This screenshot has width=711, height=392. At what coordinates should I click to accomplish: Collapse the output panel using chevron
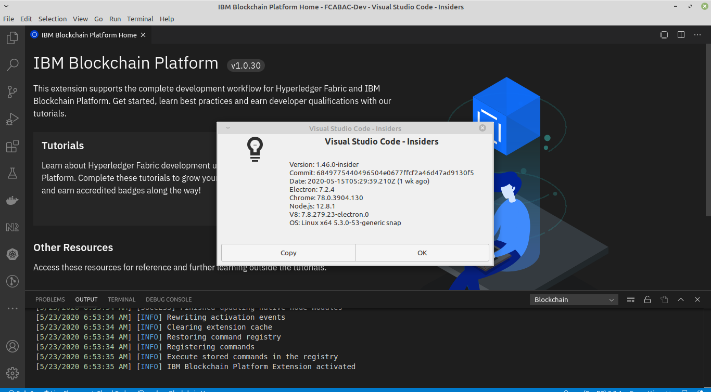click(681, 299)
